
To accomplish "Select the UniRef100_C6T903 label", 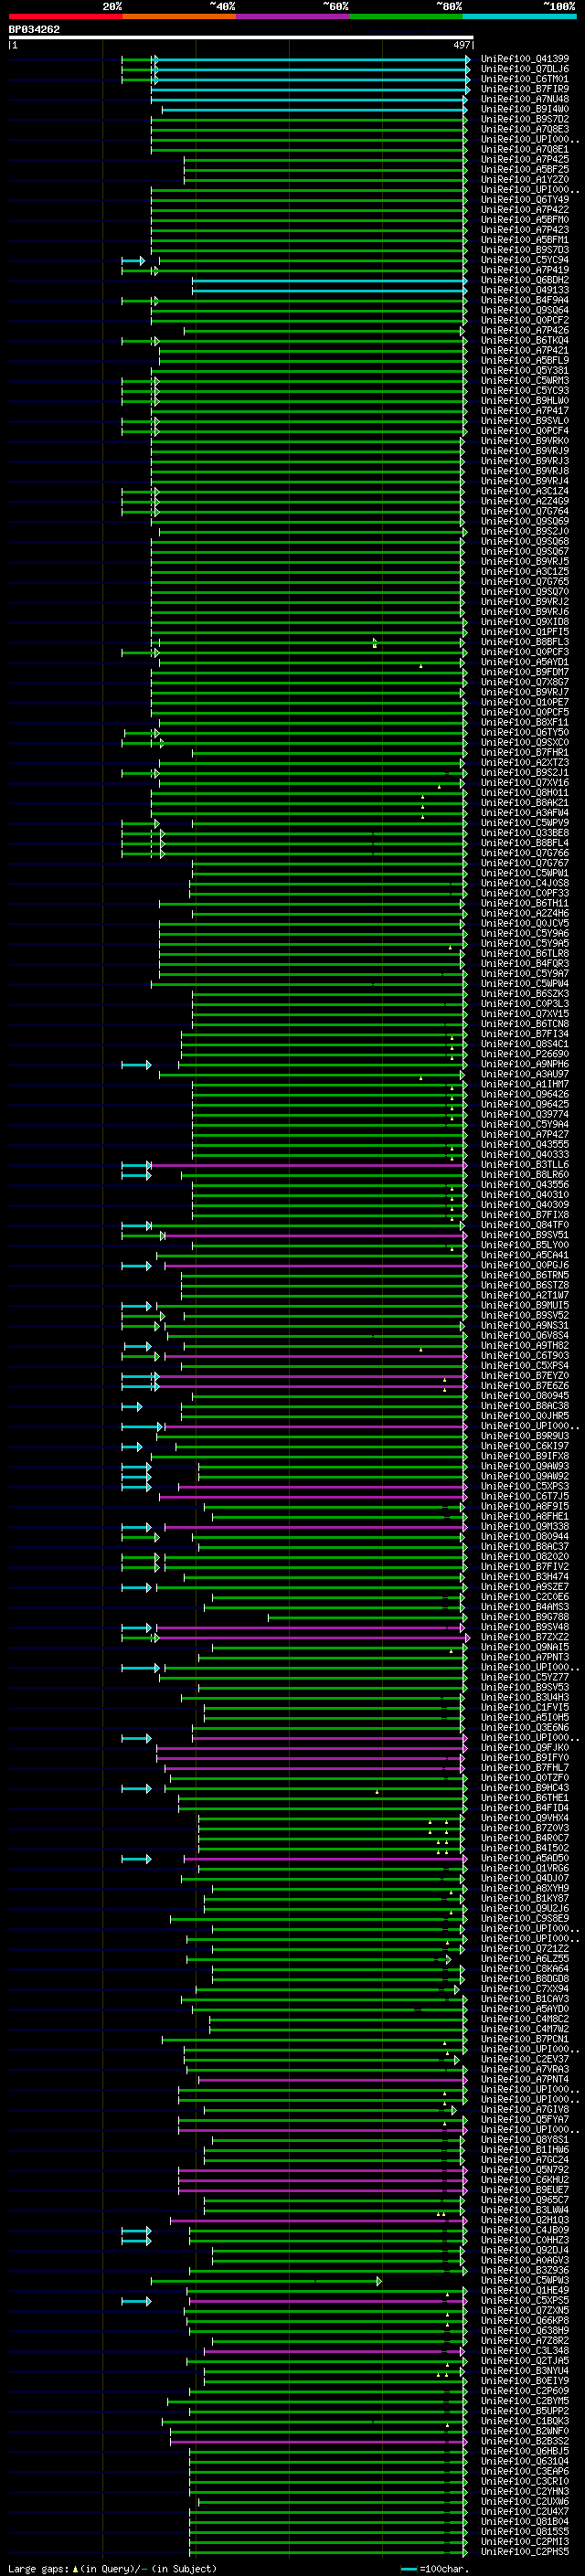I will click(x=525, y=1356).
